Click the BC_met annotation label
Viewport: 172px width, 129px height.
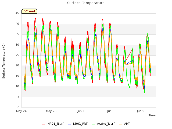coord(29,11)
